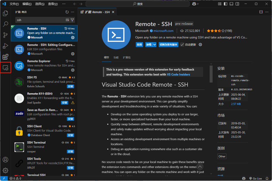Expand the uninstall dropdown arrow
Image resolution: width=272 pixels, height=181 pixels.
point(155,45)
